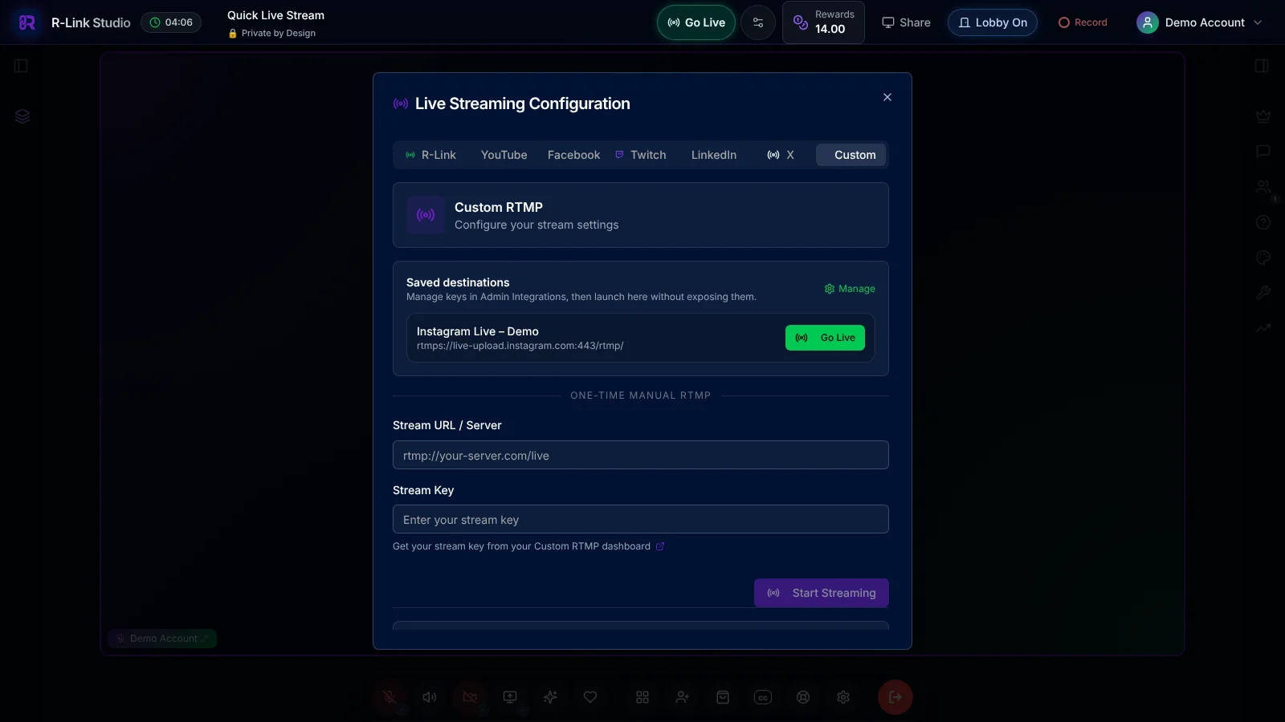Viewport: 1285px width, 722px height.
Task: Open the Custom RTMP dashboard external link
Action: [660, 546]
